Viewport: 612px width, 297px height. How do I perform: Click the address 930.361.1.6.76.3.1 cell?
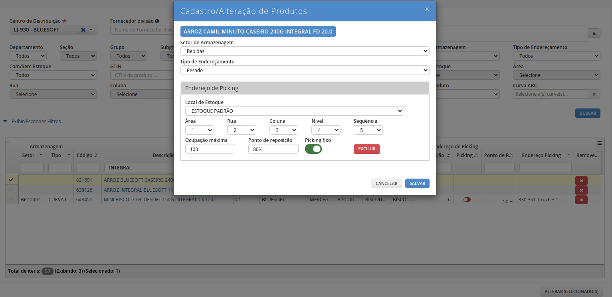pos(538,199)
